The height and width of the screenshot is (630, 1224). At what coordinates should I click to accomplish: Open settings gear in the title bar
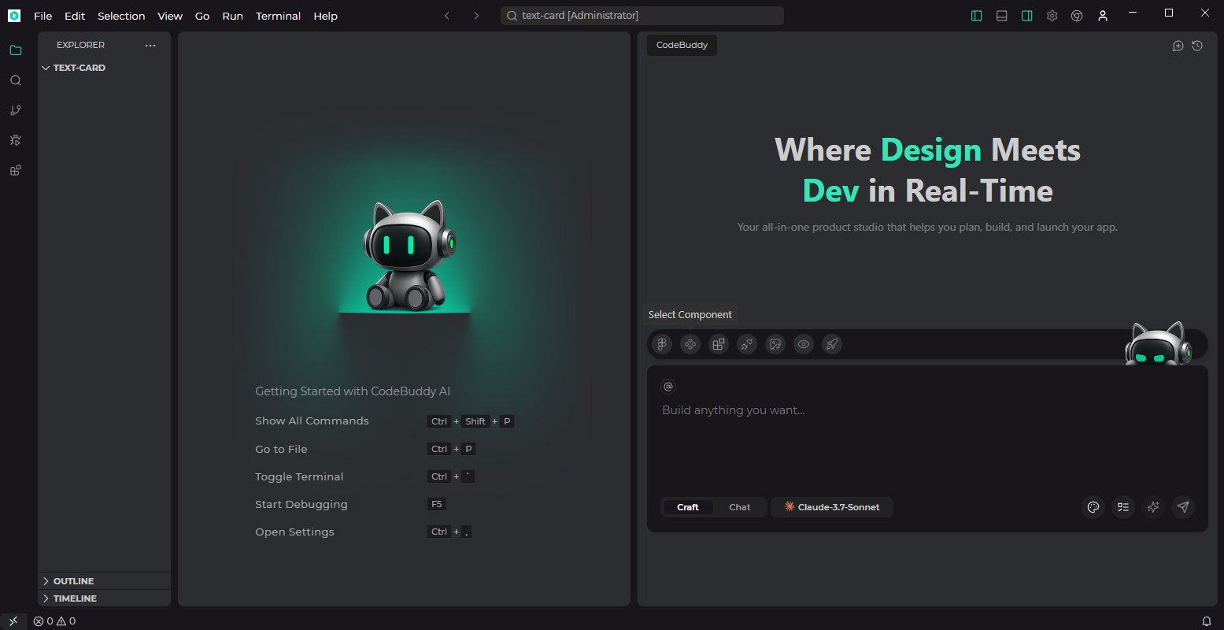pos(1052,16)
